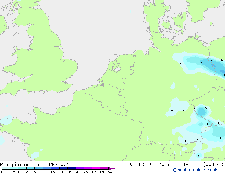Click the '10' legend scale label
This screenshot has width=225, height=173.
click(x=44, y=172)
